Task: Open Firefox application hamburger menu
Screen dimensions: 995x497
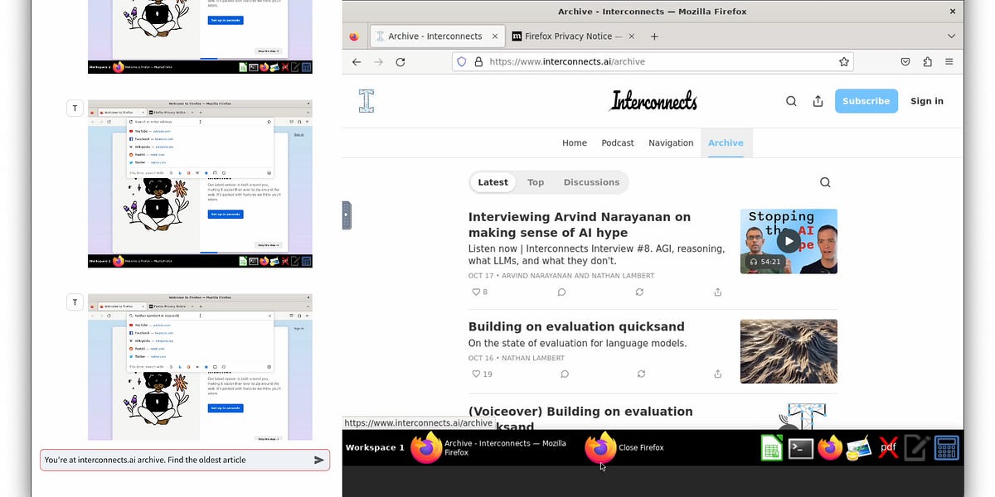Action: (949, 62)
